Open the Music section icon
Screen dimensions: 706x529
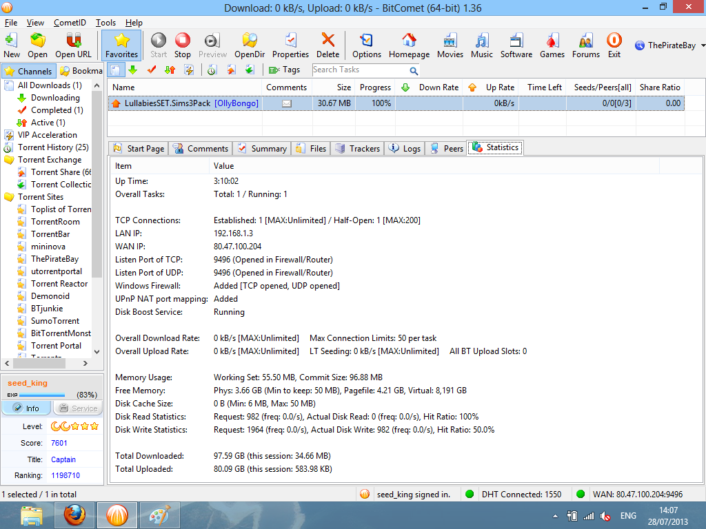[x=482, y=45]
